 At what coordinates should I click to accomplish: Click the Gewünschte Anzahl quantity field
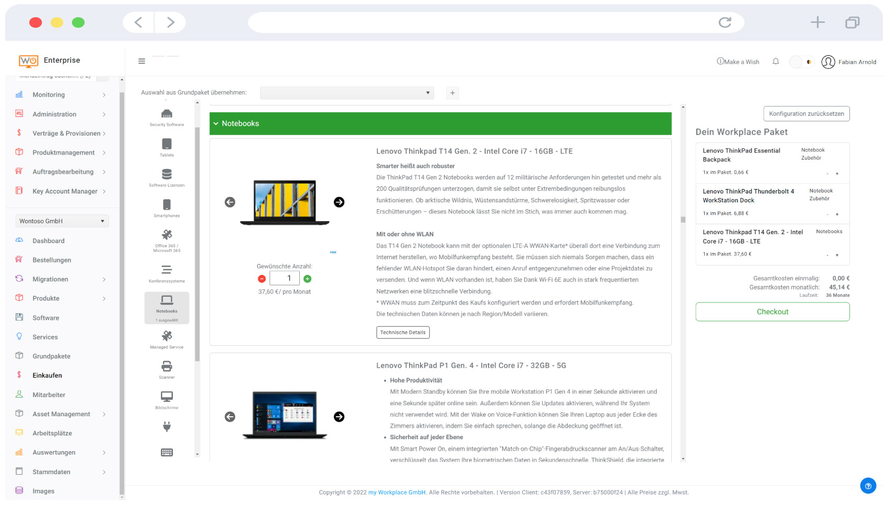click(x=284, y=278)
